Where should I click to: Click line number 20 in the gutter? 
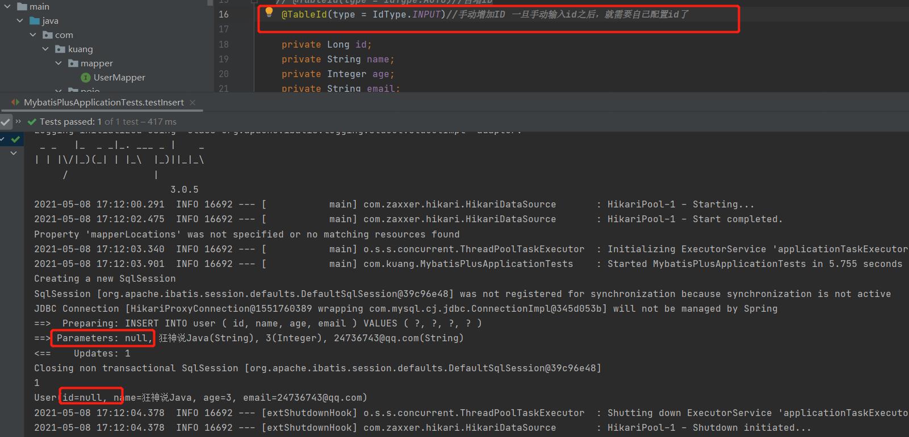[224, 74]
